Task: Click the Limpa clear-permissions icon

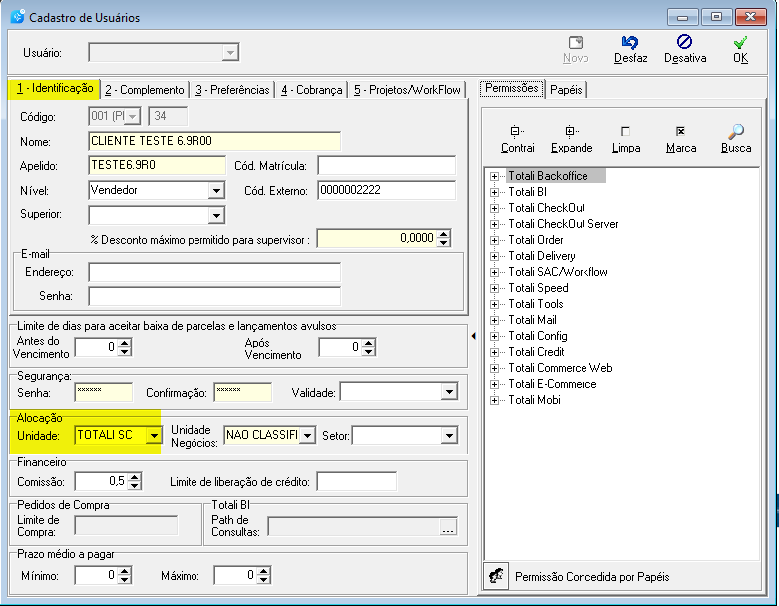Action: tap(626, 131)
